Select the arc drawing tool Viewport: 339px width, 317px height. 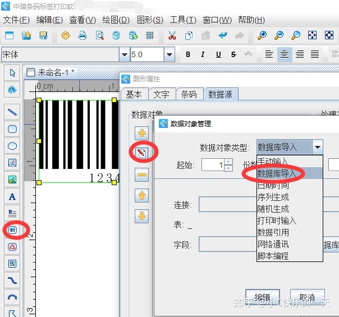(12, 297)
